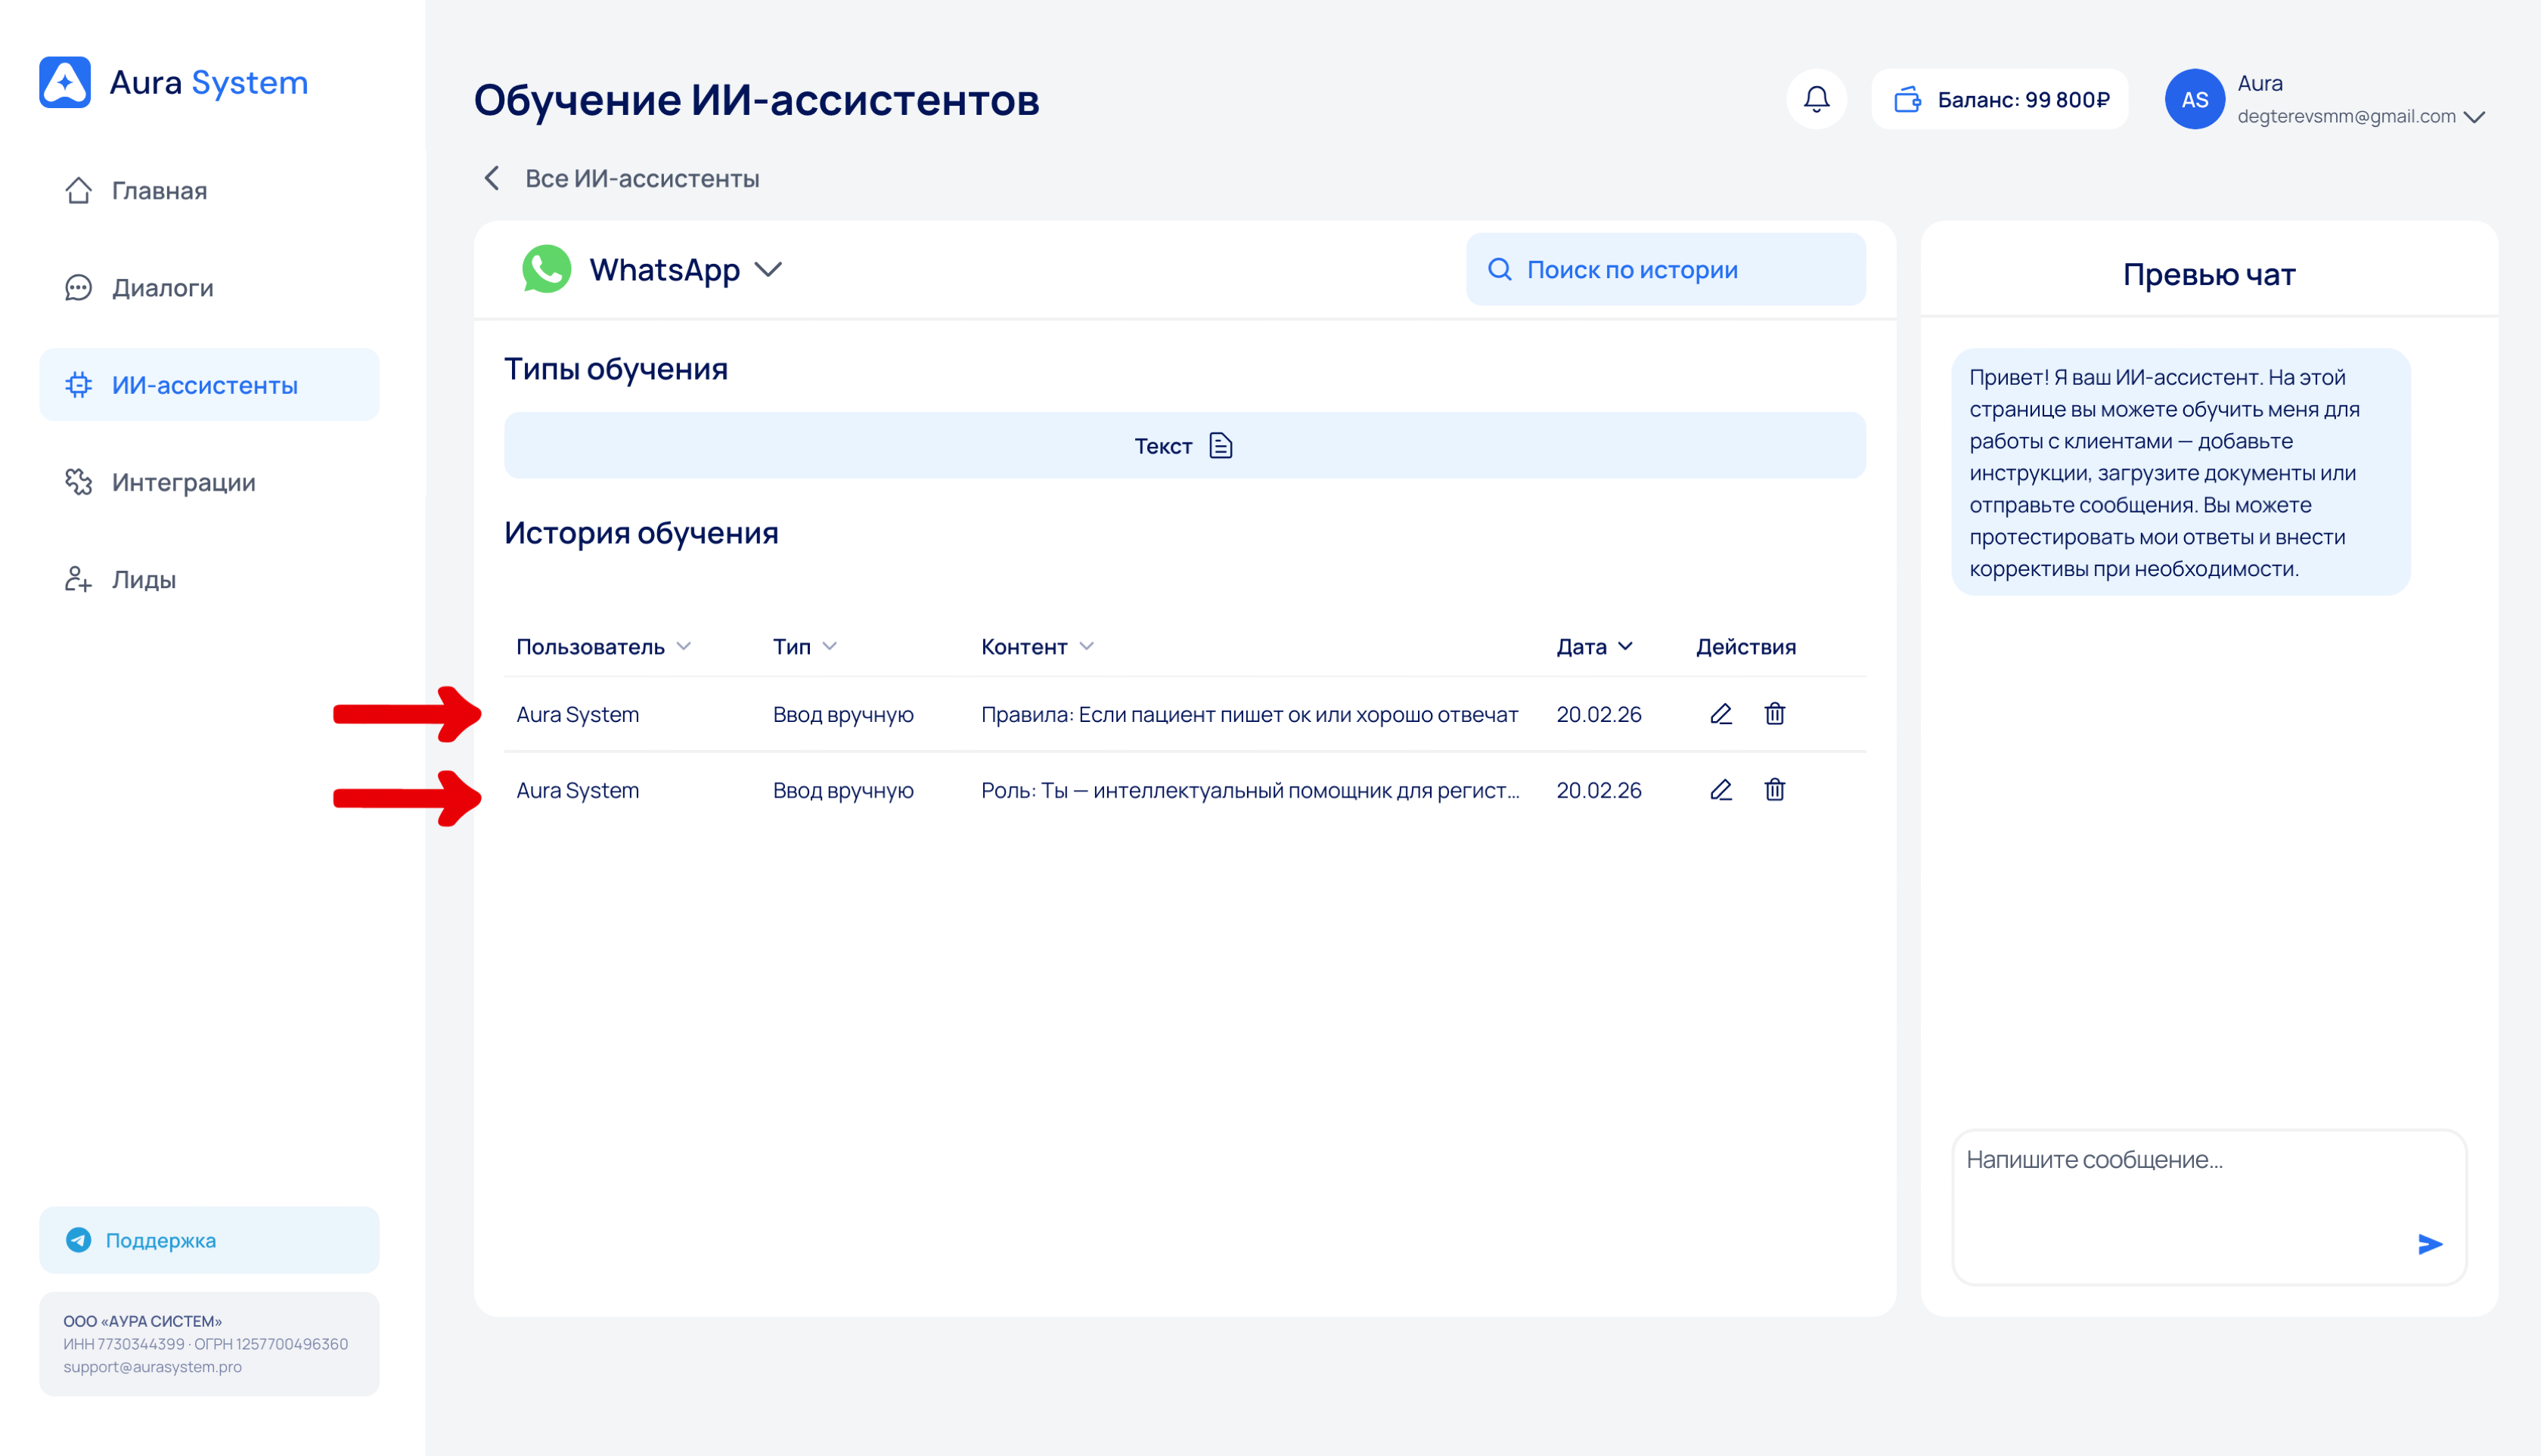2541x1456 pixels.
Task: Click the Текст training type button
Action: coord(1184,446)
